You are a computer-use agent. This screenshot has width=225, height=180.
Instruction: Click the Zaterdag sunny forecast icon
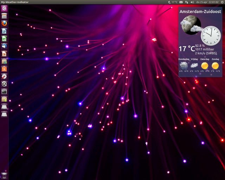[x=205, y=66]
